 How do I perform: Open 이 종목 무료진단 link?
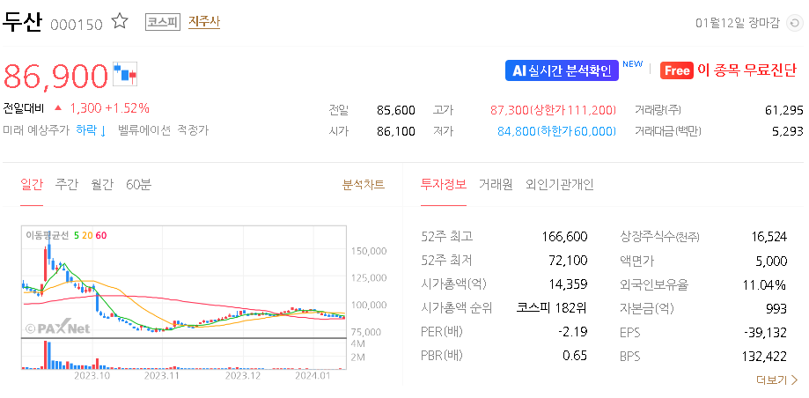746,70
